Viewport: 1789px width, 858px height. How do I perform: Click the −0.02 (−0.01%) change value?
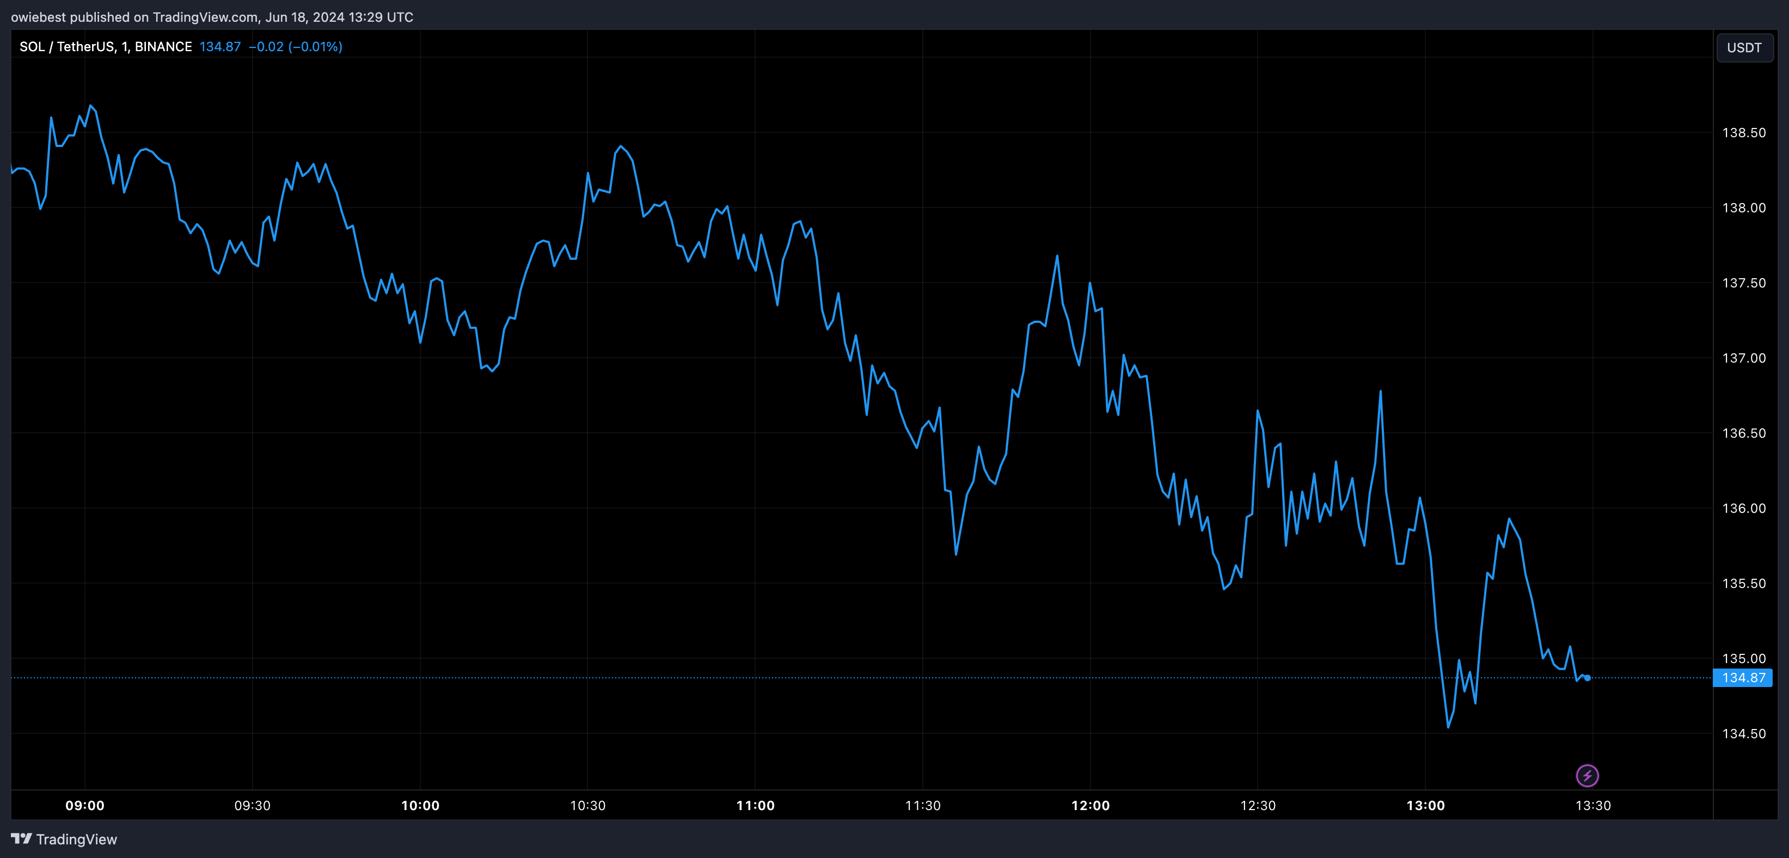296,46
